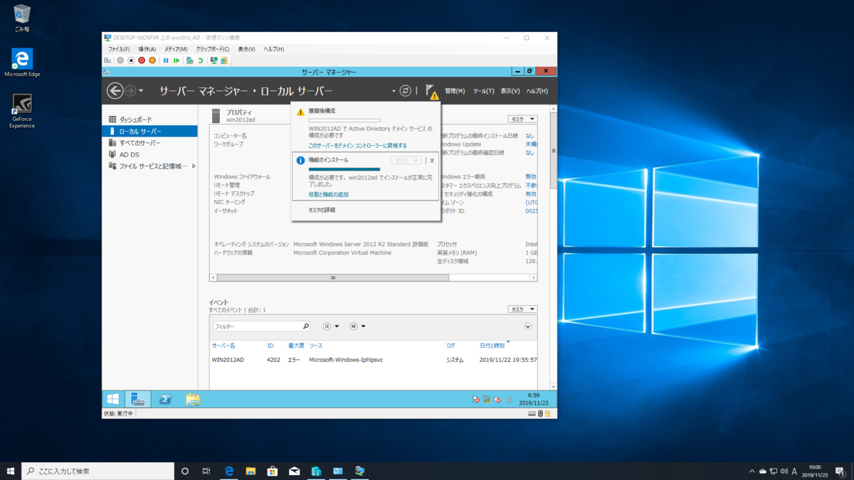Click the Windows Update status link
The width and height of the screenshot is (854, 480).
532,144
